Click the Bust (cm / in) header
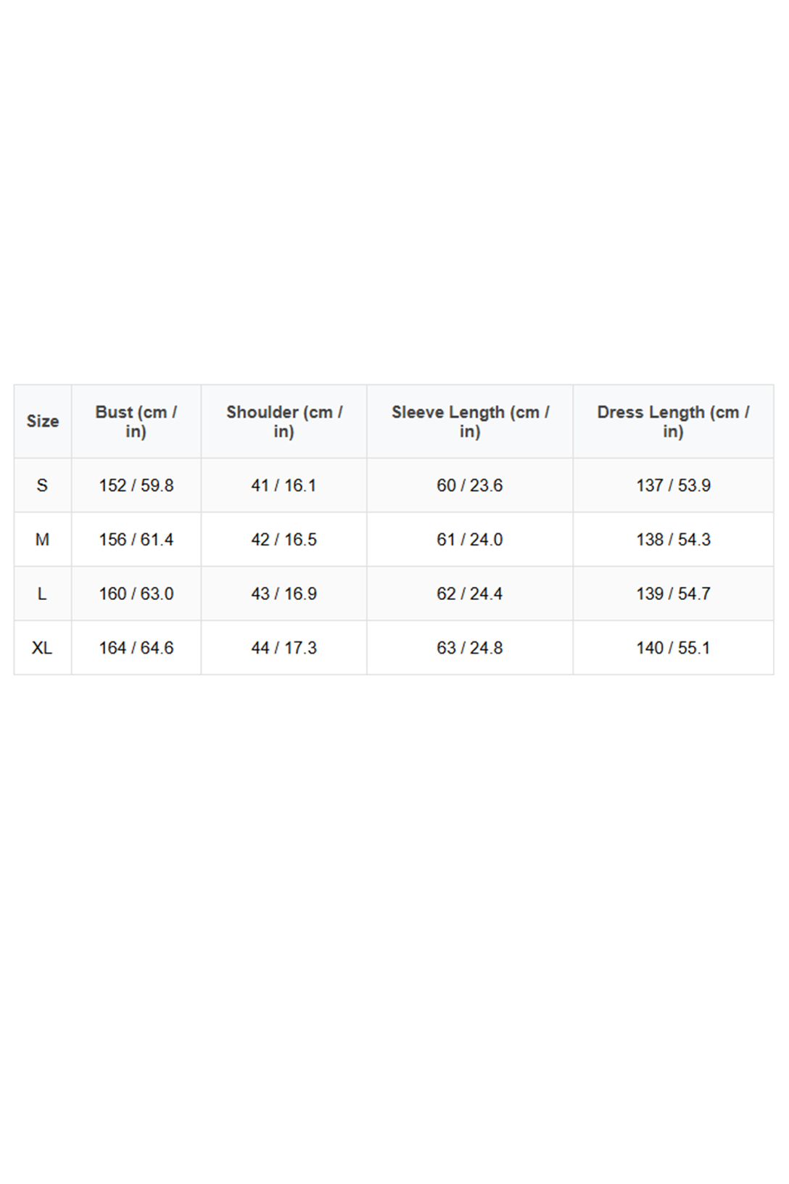The height and width of the screenshot is (1184, 789). (x=136, y=422)
